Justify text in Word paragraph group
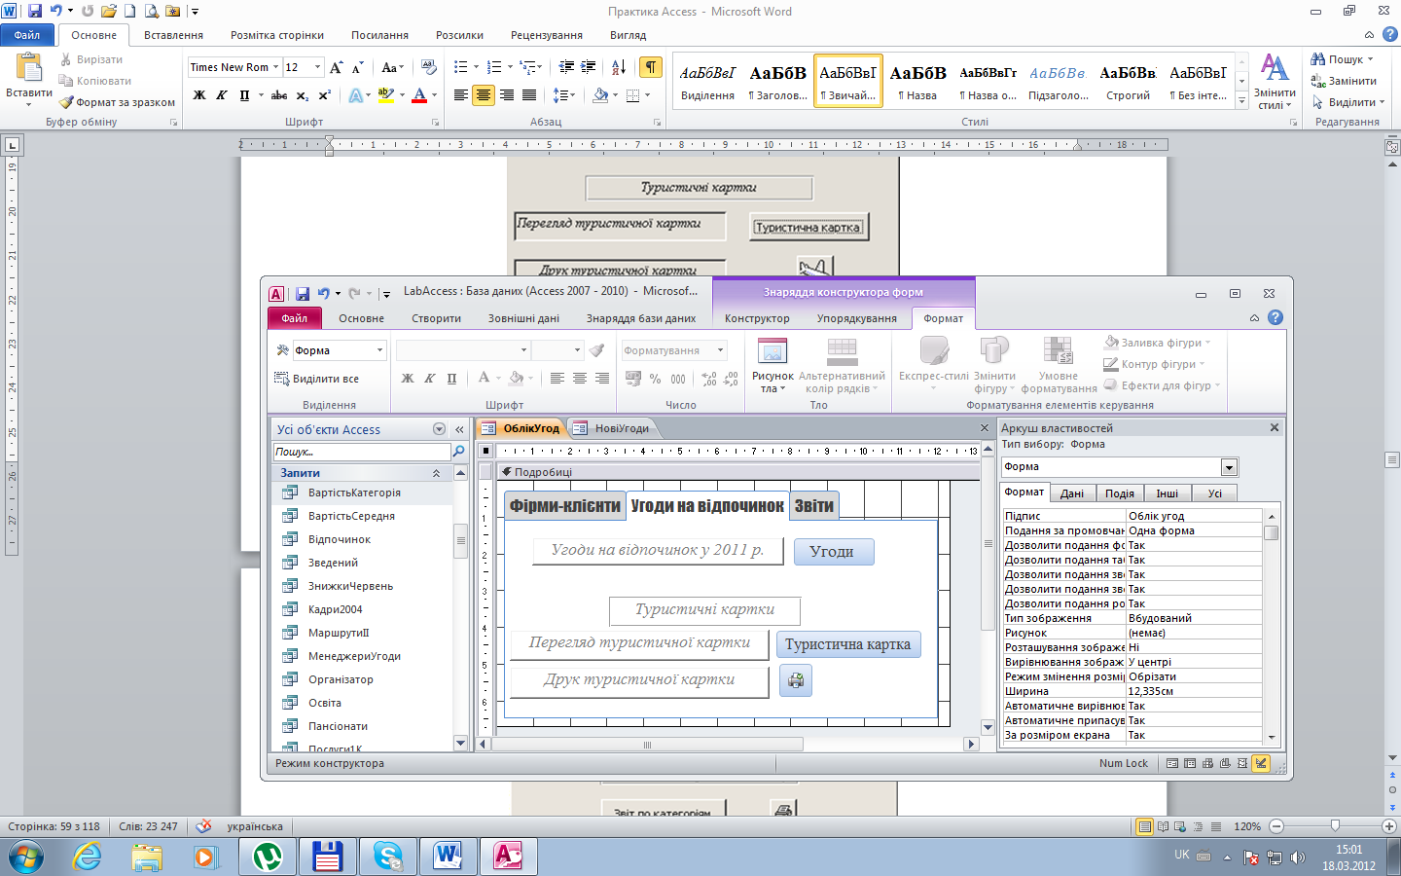This screenshot has height=876, width=1401. pos(529,95)
